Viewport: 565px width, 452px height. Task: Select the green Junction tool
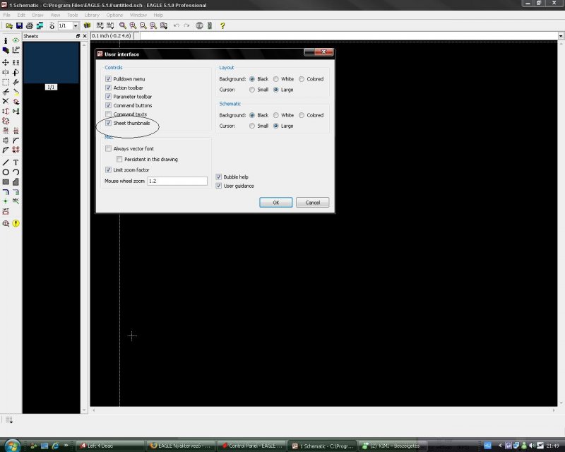point(6,201)
